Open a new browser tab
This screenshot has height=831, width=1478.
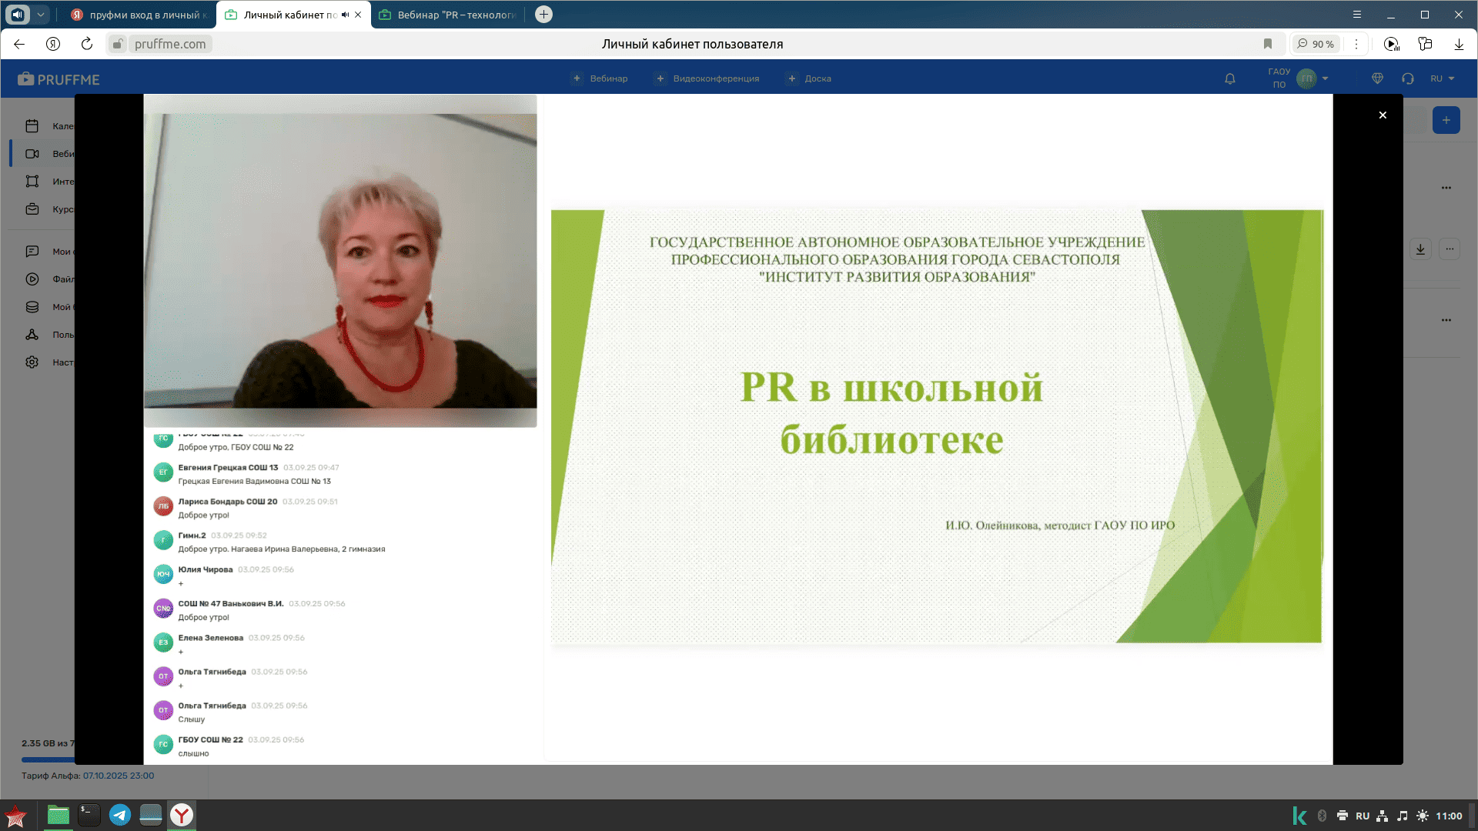click(543, 14)
